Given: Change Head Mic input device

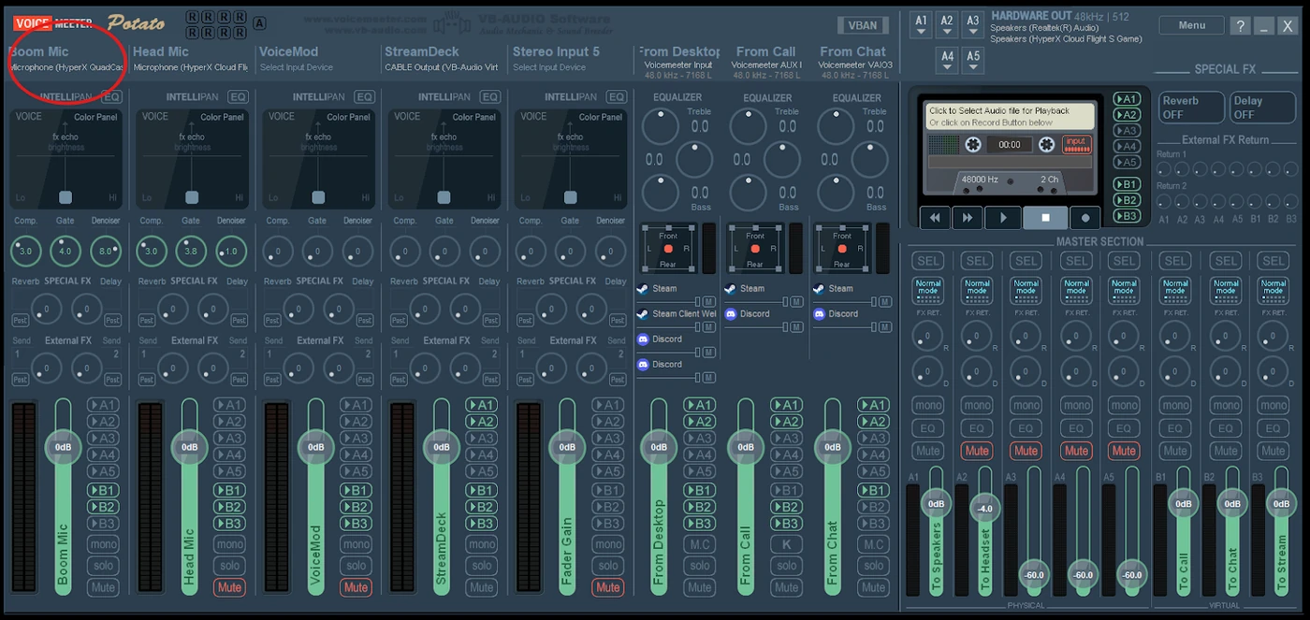Looking at the screenshot, I should [191, 67].
